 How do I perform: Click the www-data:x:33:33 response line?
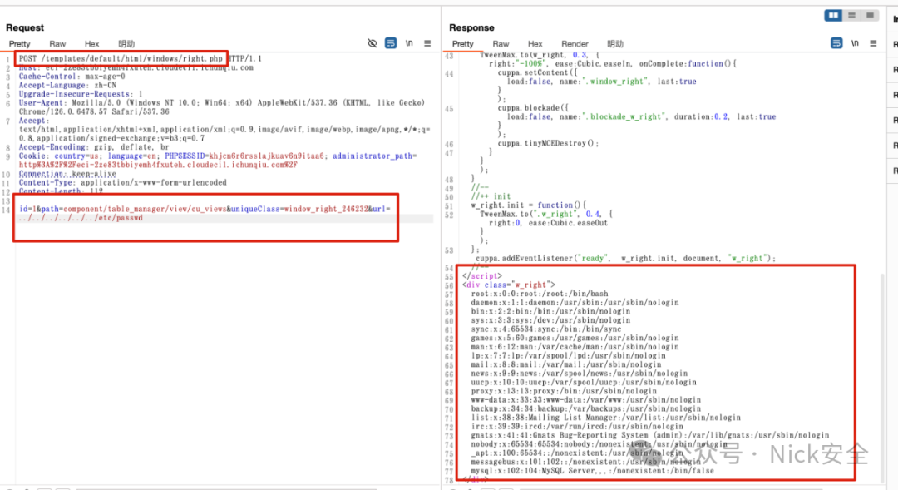point(586,400)
